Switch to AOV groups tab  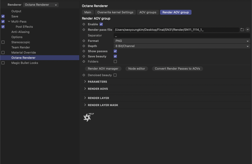[x=148, y=12]
